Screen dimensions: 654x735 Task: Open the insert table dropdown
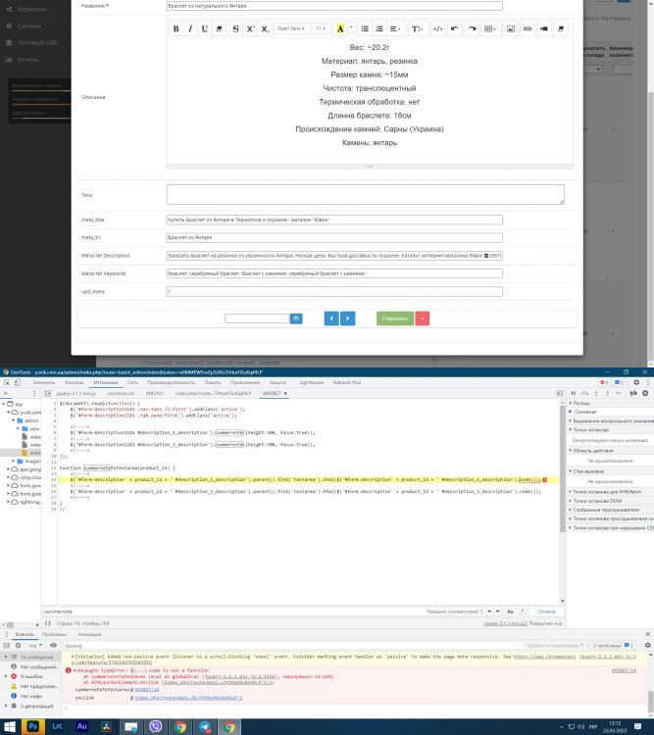(490, 29)
